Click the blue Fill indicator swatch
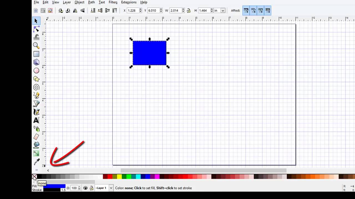Image resolution: width=355 pixels, height=199 pixels. coord(54,186)
